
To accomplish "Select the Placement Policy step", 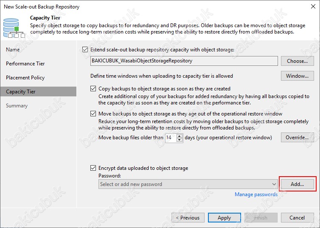I will [x=25, y=78].
